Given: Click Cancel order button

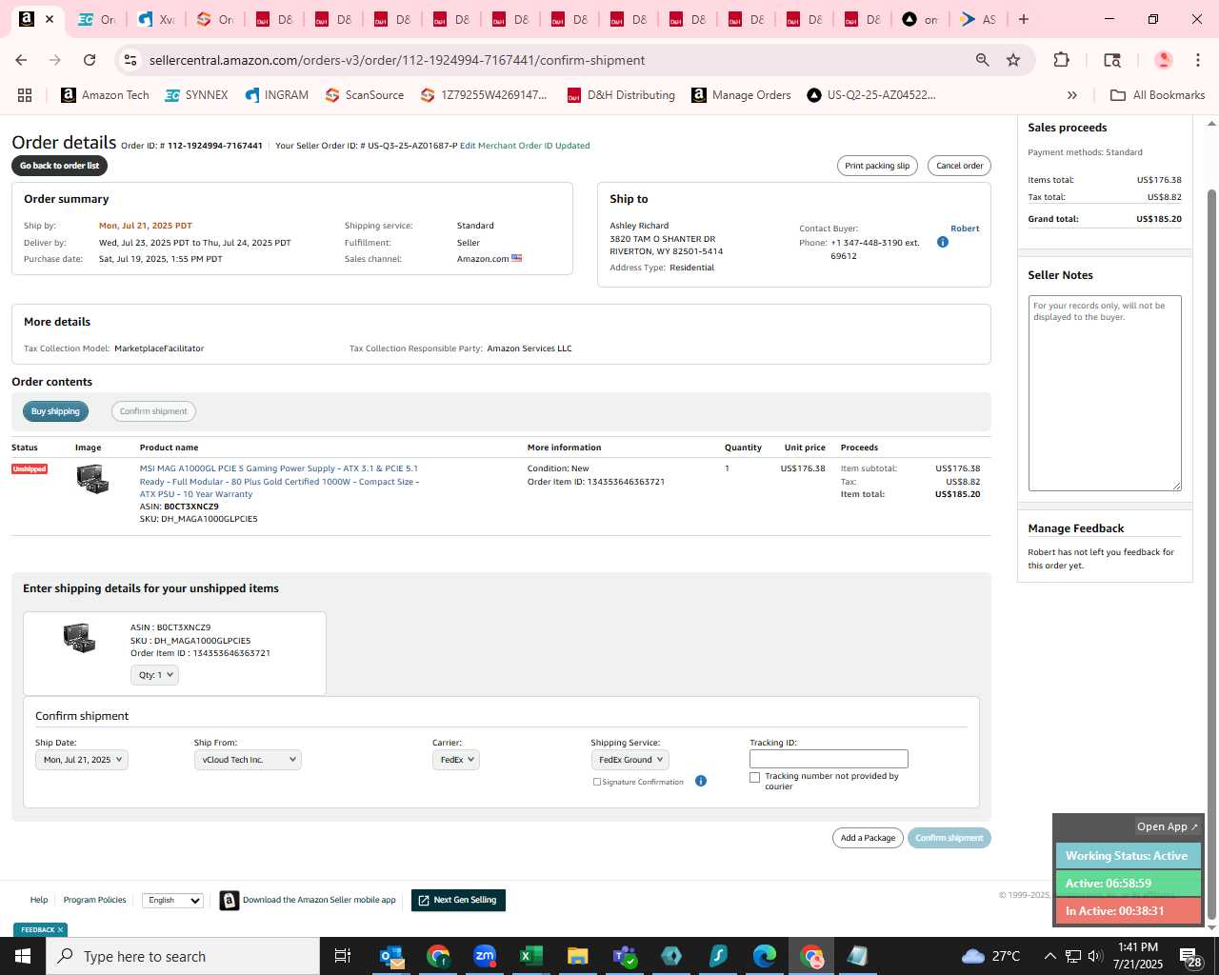Looking at the screenshot, I should click(x=959, y=166).
